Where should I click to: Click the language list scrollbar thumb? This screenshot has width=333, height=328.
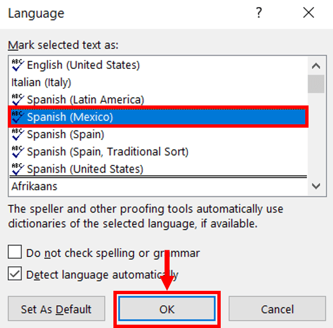click(316, 84)
